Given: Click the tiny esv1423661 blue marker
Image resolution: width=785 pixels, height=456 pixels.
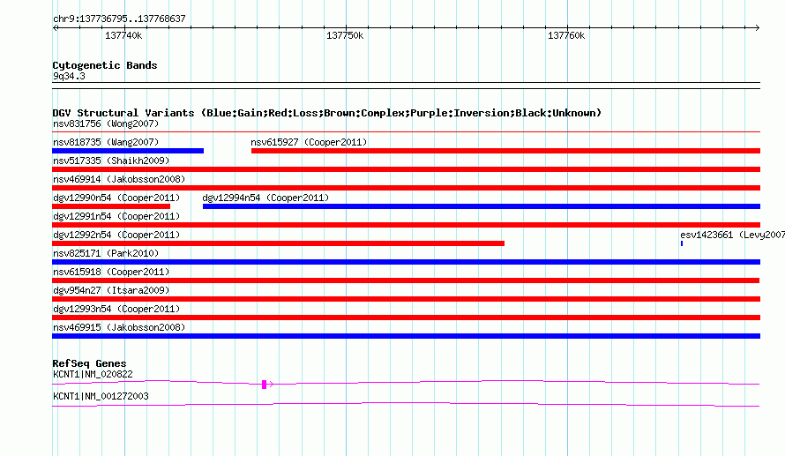Looking at the screenshot, I should 682,243.
